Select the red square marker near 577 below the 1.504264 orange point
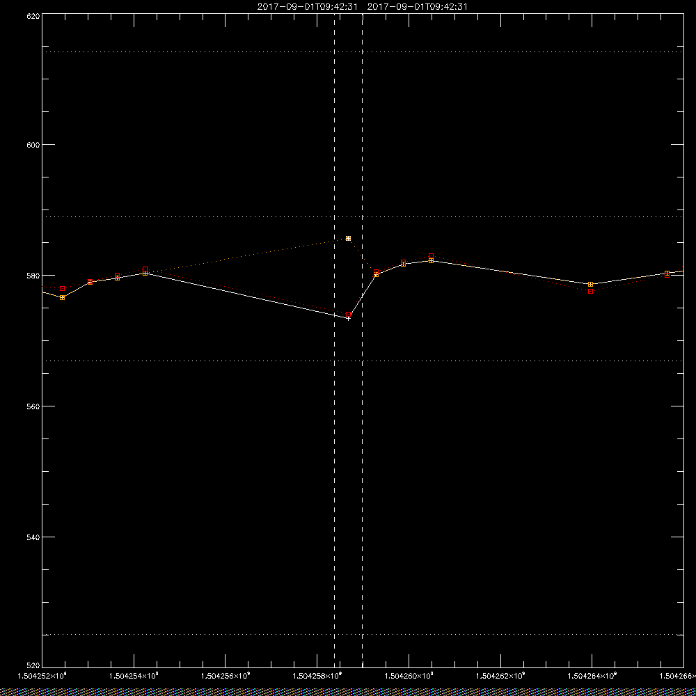Viewport: 696px width, 696px height. tap(590, 291)
